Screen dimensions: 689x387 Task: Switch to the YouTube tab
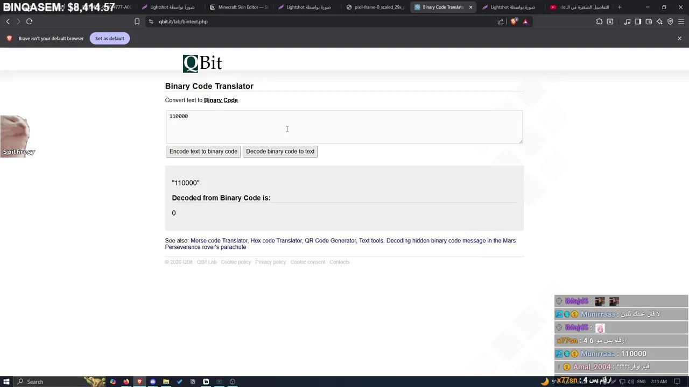coord(579,7)
